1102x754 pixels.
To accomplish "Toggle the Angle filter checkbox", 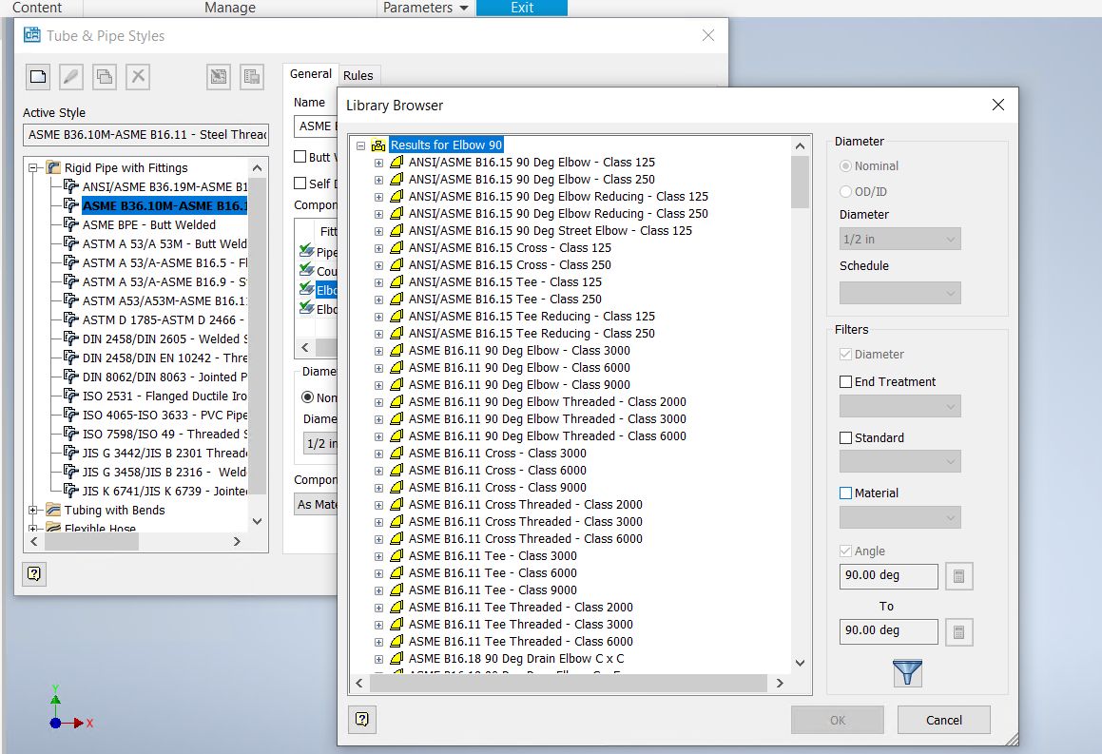I will 845,551.
